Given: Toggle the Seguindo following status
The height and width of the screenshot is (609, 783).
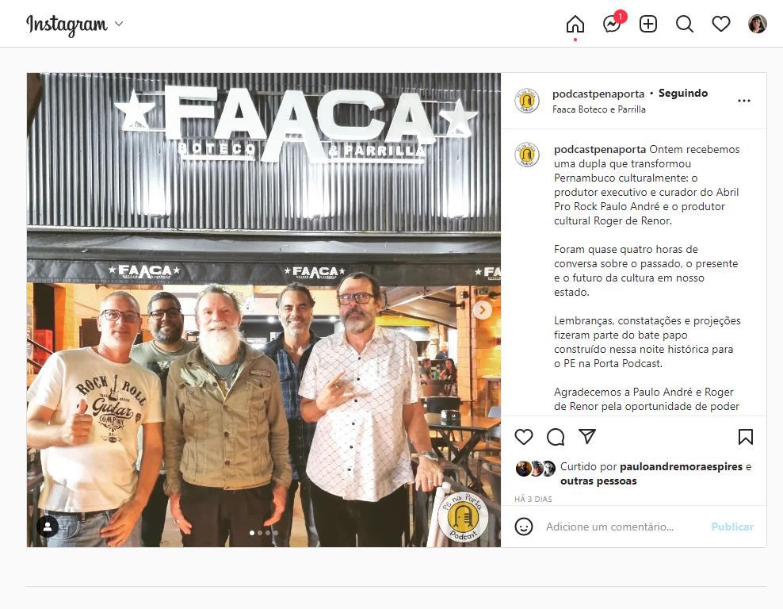Looking at the screenshot, I should 682,93.
